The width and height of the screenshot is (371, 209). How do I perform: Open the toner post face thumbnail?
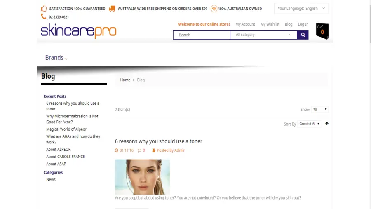[143, 177]
